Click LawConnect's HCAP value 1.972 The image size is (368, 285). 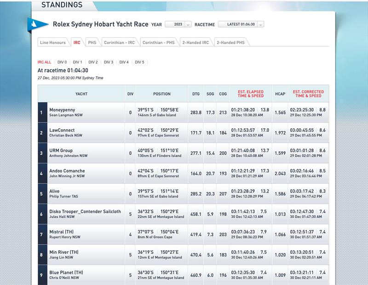click(280, 133)
